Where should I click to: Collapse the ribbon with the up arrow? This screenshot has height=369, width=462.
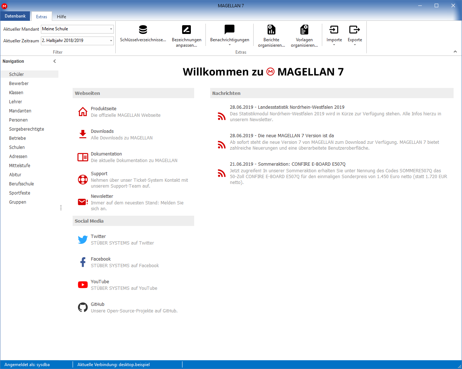point(455,51)
